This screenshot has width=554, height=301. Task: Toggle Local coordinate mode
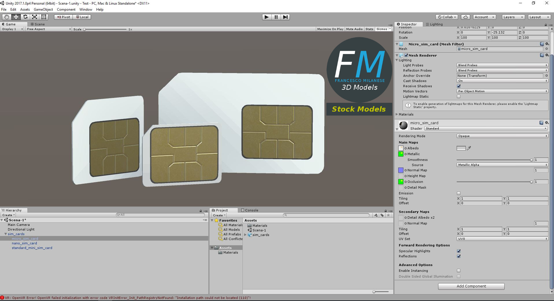click(82, 17)
